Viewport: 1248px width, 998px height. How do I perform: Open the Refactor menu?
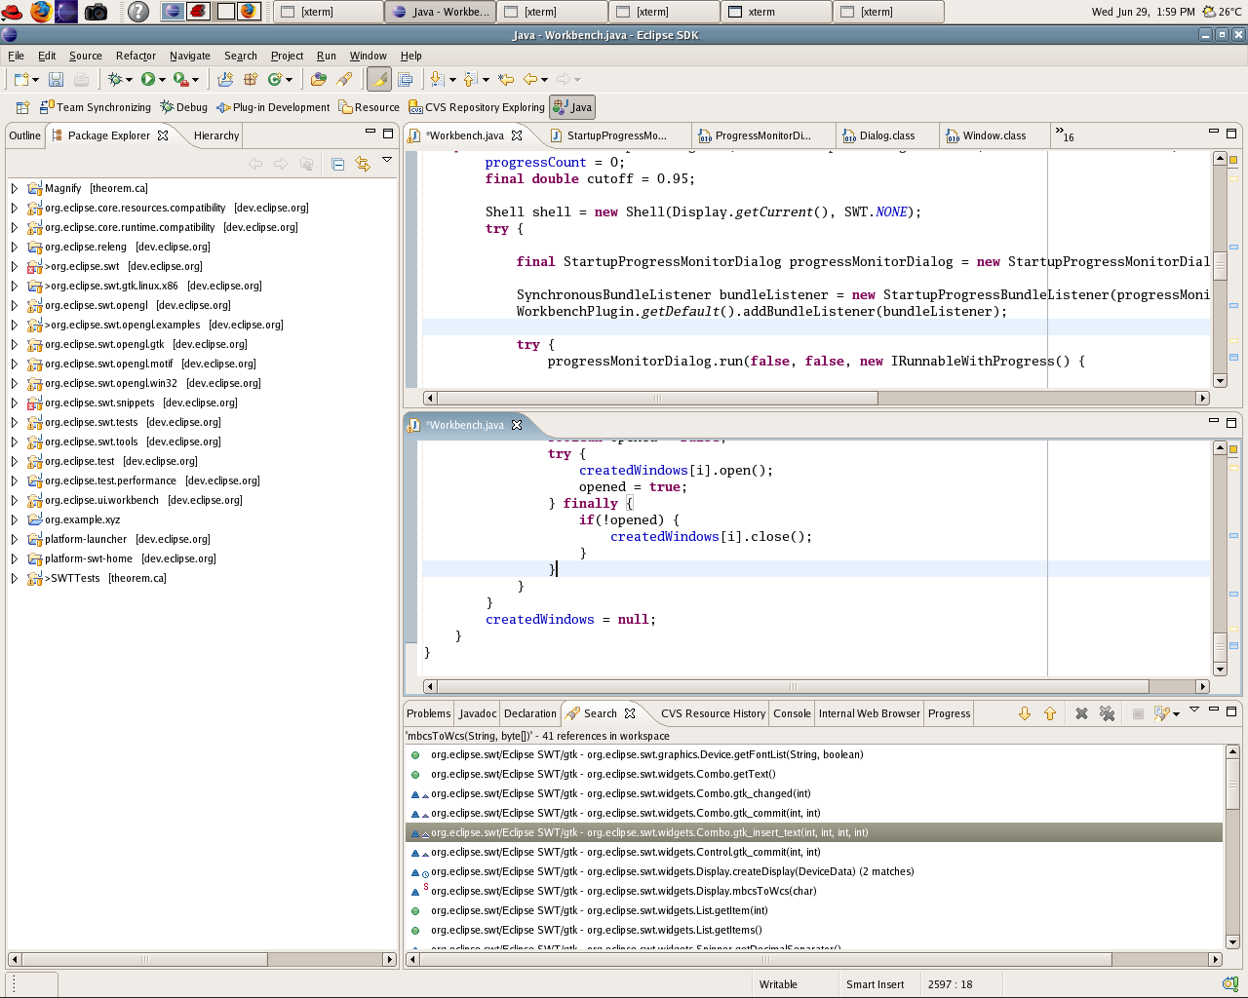[136, 56]
